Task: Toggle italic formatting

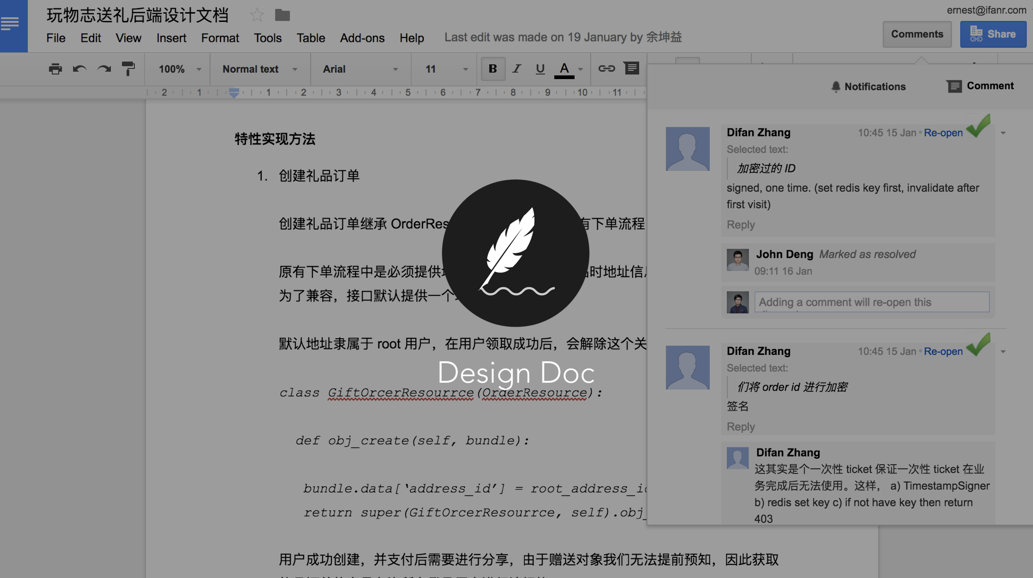Action: coord(516,69)
